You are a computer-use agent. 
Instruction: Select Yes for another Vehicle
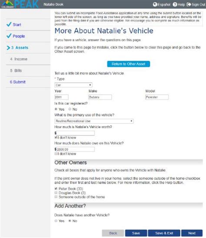point(56,221)
